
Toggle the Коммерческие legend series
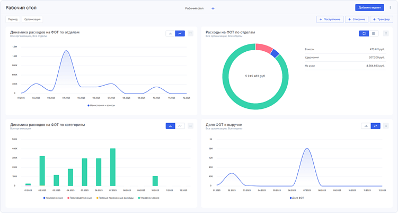(53, 198)
